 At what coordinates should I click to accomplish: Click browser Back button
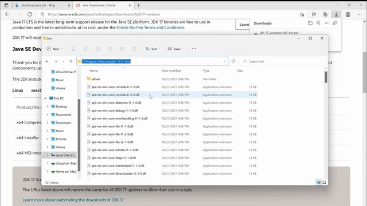tap(7, 14)
